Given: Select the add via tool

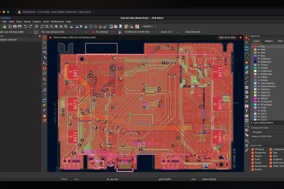Looking at the screenshot, I should [247, 62].
